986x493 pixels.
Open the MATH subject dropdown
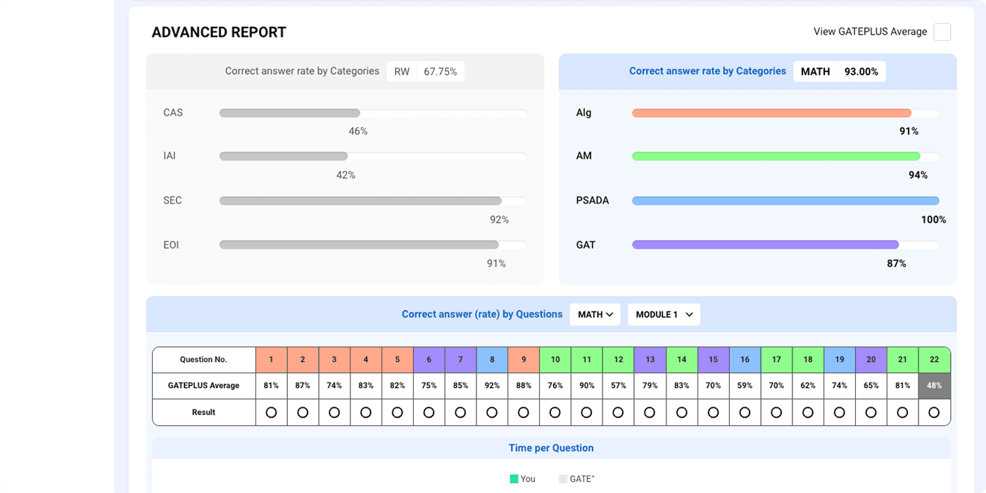[x=595, y=314]
